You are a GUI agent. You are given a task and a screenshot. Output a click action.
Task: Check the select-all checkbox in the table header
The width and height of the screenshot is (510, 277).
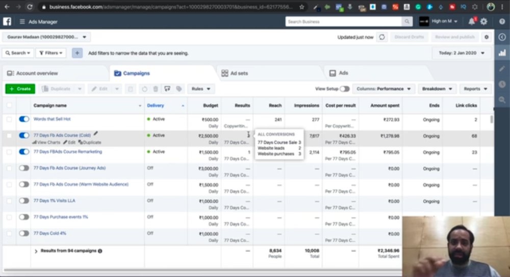9,105
